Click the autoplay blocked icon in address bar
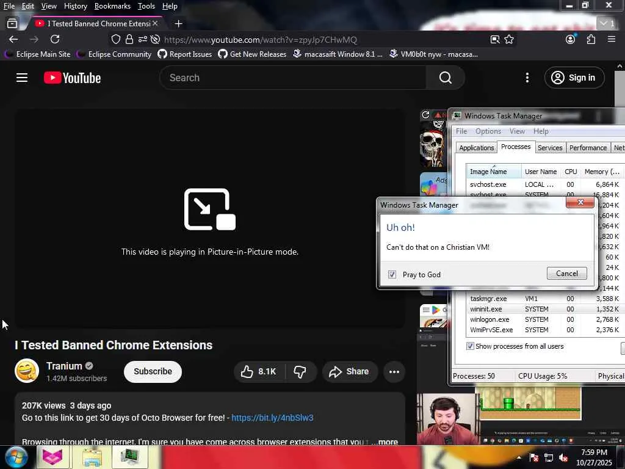Screen dimensions: 625x469 point(155,39)
